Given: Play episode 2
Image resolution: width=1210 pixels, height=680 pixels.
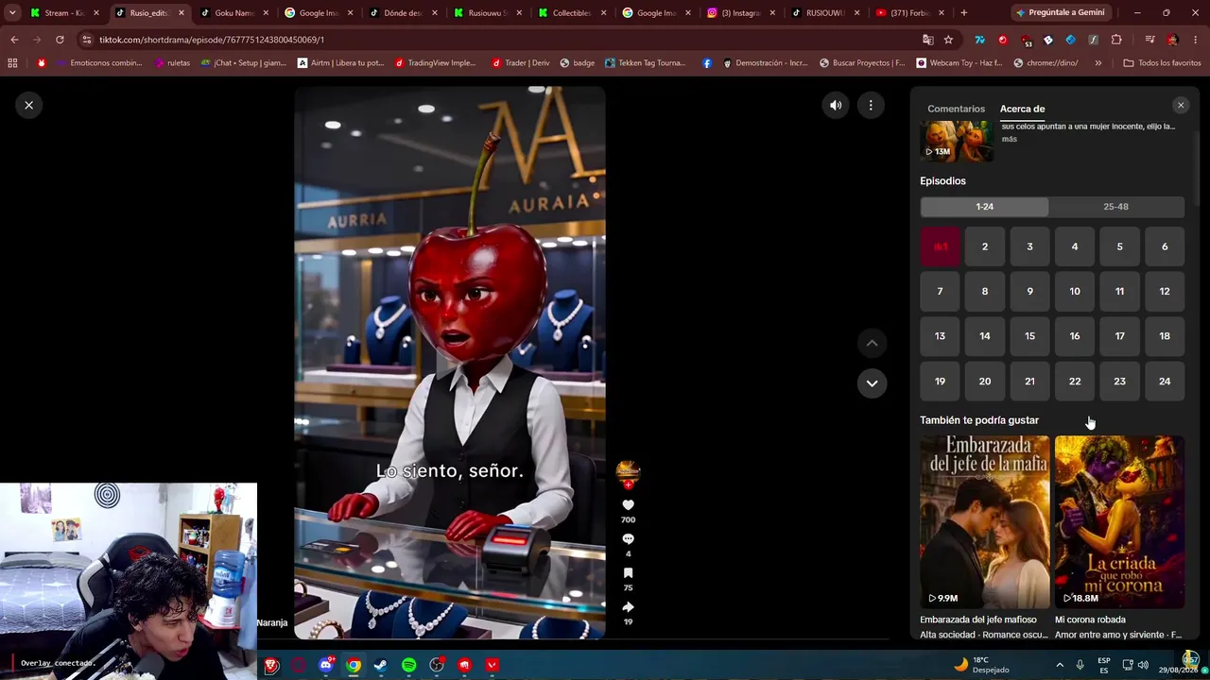Looking at the screenshot, I should (x=984, y=246).
